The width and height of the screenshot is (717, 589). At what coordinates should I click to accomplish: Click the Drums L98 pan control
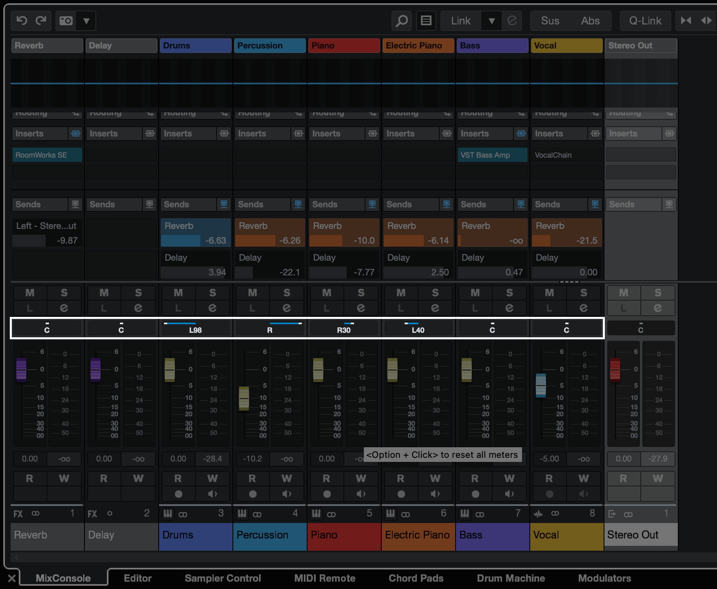point(195,327)
